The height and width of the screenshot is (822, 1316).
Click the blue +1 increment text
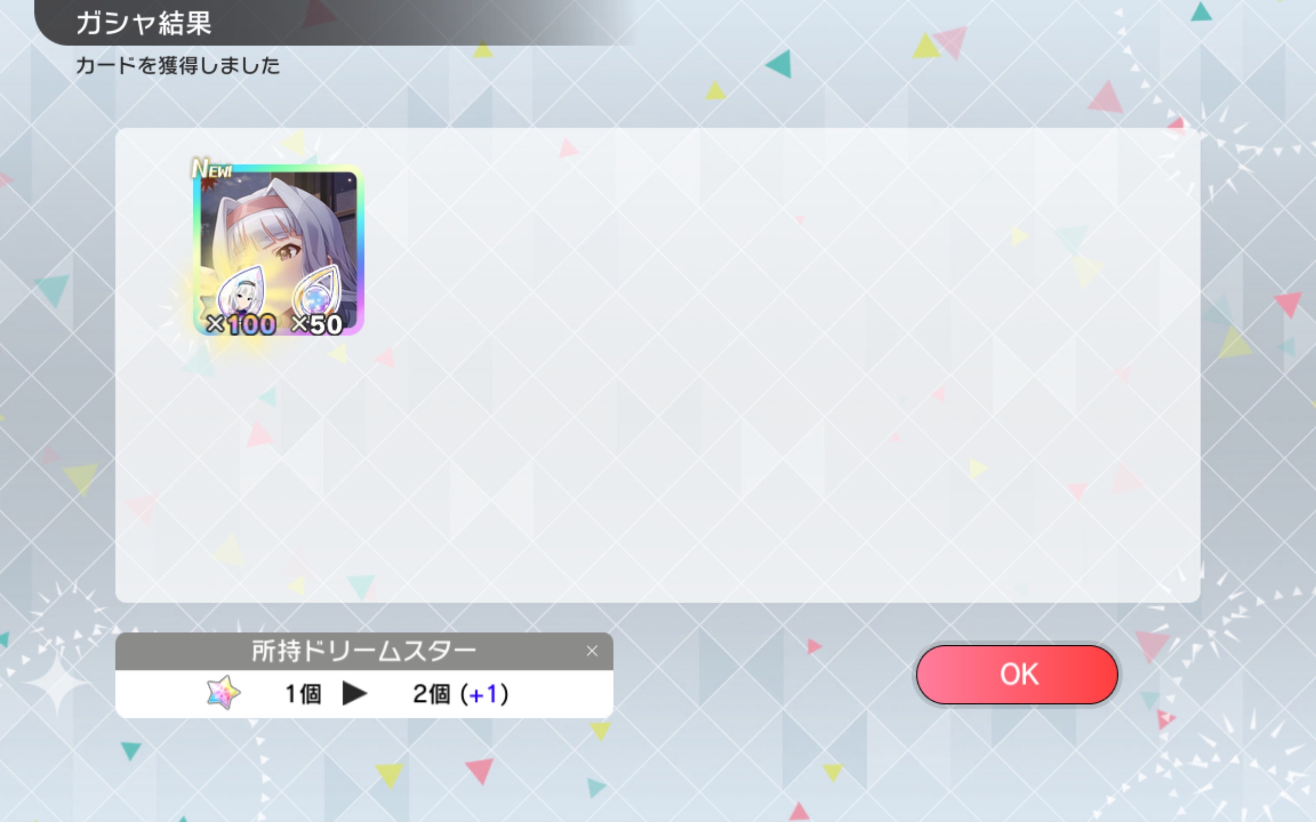[483, 694]
